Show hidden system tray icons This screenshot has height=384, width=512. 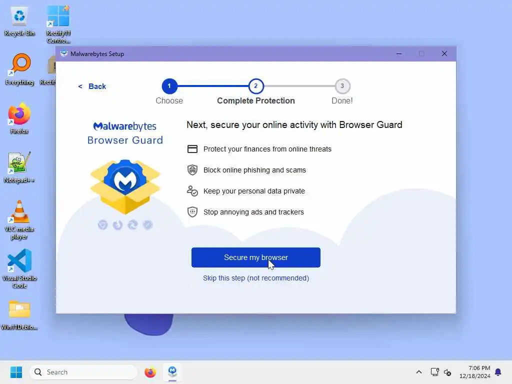tap(419, 372)
